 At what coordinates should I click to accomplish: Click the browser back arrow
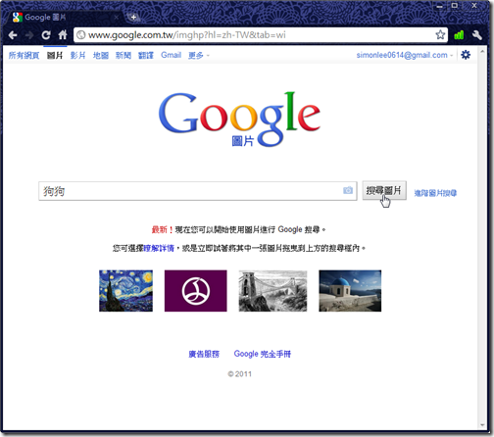pos(13,35)
